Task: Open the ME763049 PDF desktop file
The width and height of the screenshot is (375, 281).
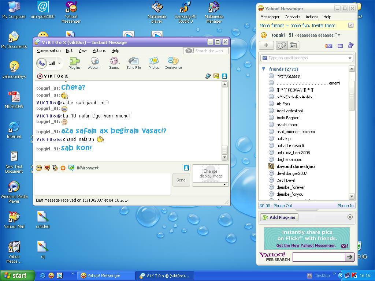Action: pyautogui.click(x=14, y=100)
